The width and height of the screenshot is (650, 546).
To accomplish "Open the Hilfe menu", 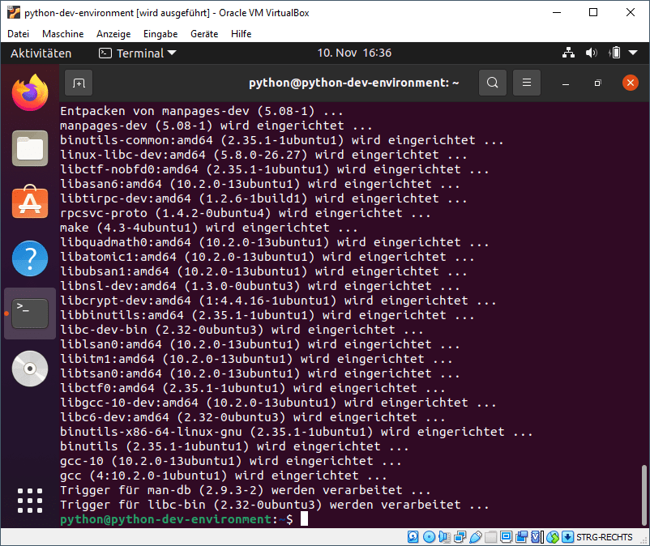I will (241, 34).
